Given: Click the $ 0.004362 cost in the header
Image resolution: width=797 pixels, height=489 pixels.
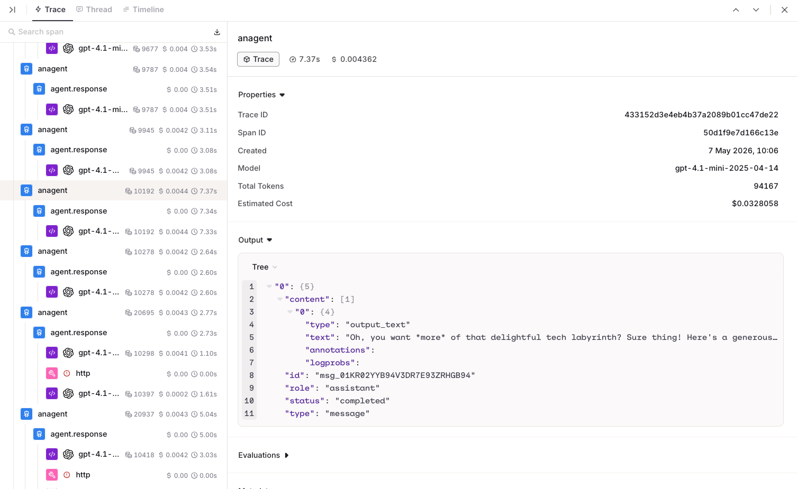Looking at the screenshot, I should [354, 59].
